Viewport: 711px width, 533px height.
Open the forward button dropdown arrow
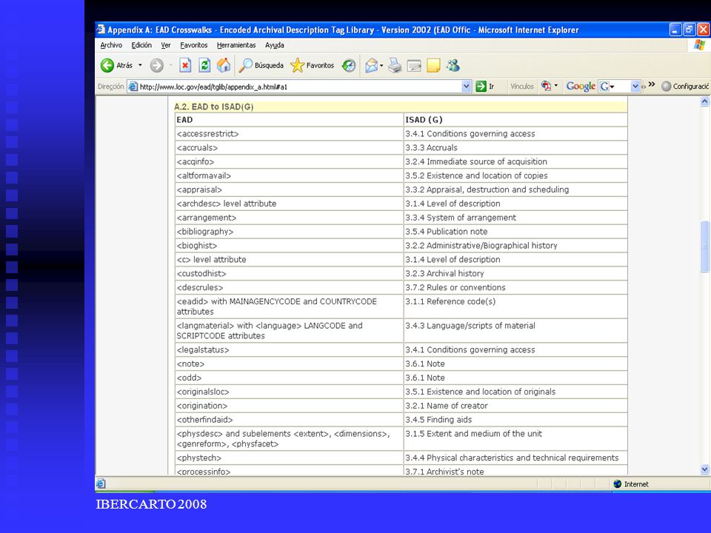[x=171, y=66]
